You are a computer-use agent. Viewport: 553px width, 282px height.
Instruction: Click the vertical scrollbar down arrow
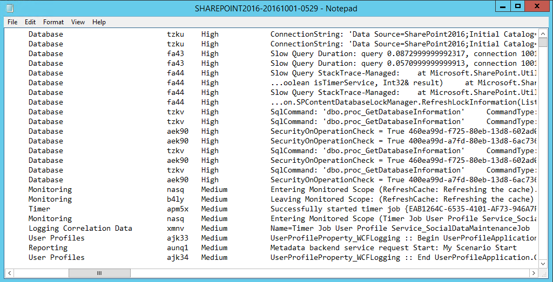coord(542,263)
